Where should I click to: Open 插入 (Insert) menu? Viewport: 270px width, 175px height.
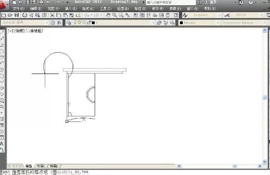71,8
